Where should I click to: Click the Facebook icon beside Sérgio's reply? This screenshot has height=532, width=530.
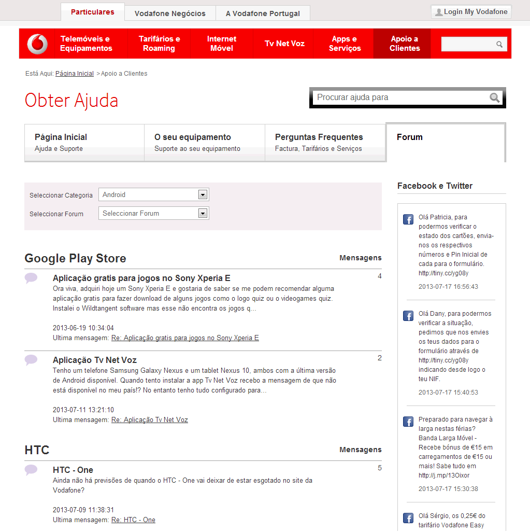408,517
